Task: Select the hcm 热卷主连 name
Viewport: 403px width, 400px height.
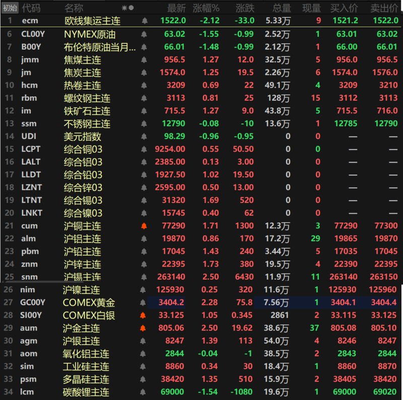Action: tap(83, 85)
